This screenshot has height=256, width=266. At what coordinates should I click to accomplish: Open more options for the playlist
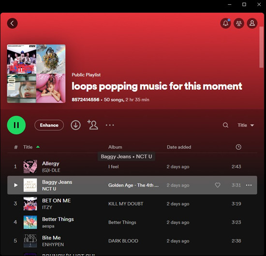110,125
